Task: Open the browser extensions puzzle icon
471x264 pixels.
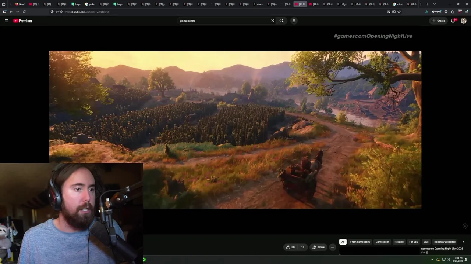Action: click(x=453, y=12)
